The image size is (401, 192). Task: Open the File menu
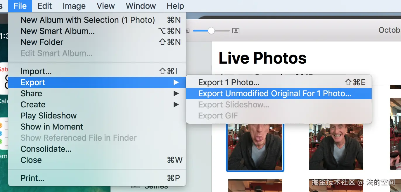20,6
